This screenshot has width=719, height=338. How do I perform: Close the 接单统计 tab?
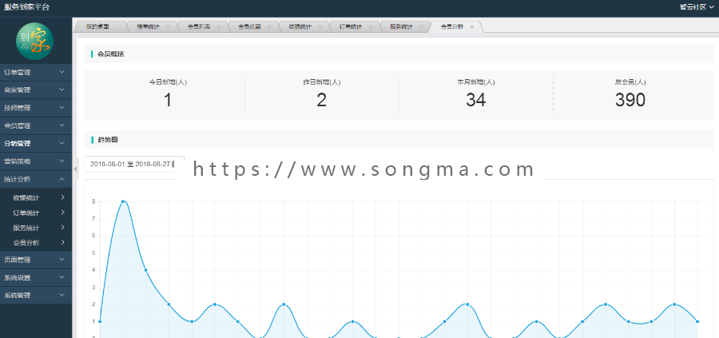[168, 27]
